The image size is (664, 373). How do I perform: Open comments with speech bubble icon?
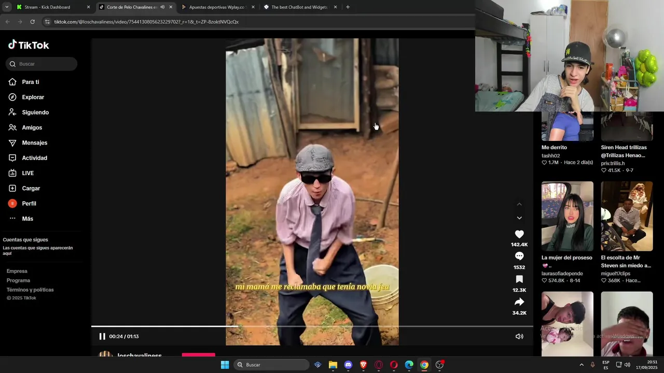519,256
